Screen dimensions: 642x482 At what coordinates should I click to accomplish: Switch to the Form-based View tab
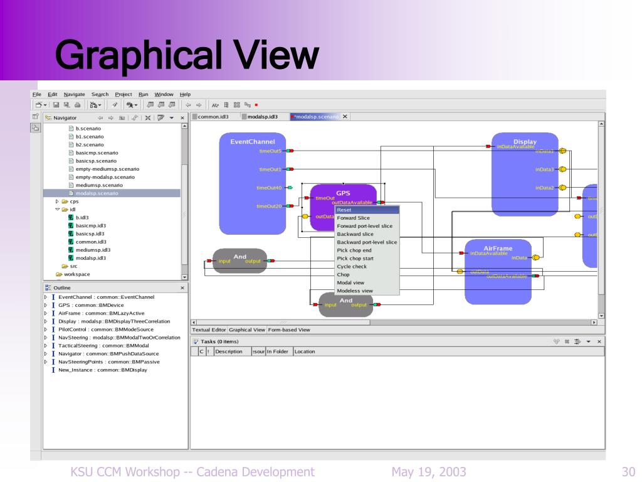289,329
